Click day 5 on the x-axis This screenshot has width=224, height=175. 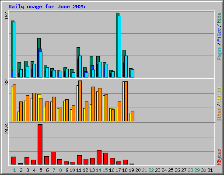coord(41,170)
